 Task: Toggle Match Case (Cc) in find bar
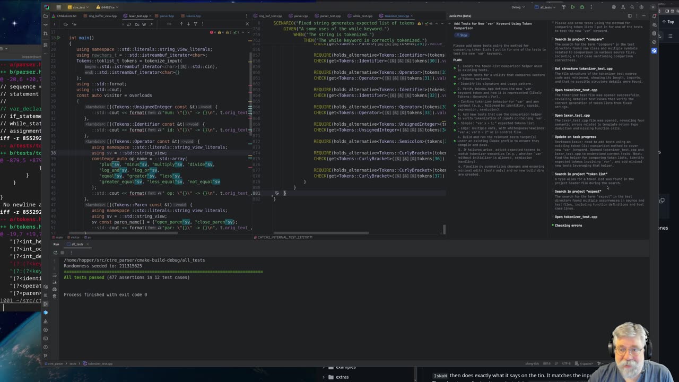137,24
